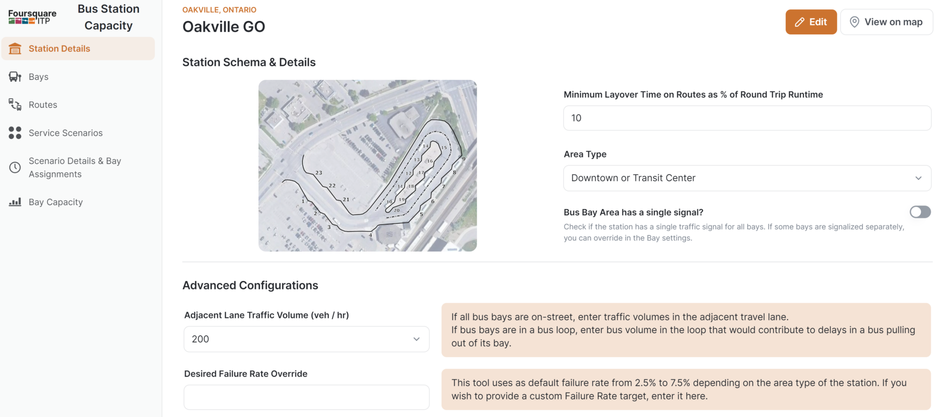Click the chevron in Downtown or Transit Center field
The height and width of the screenshot is (417, 943).
[918, 178]
